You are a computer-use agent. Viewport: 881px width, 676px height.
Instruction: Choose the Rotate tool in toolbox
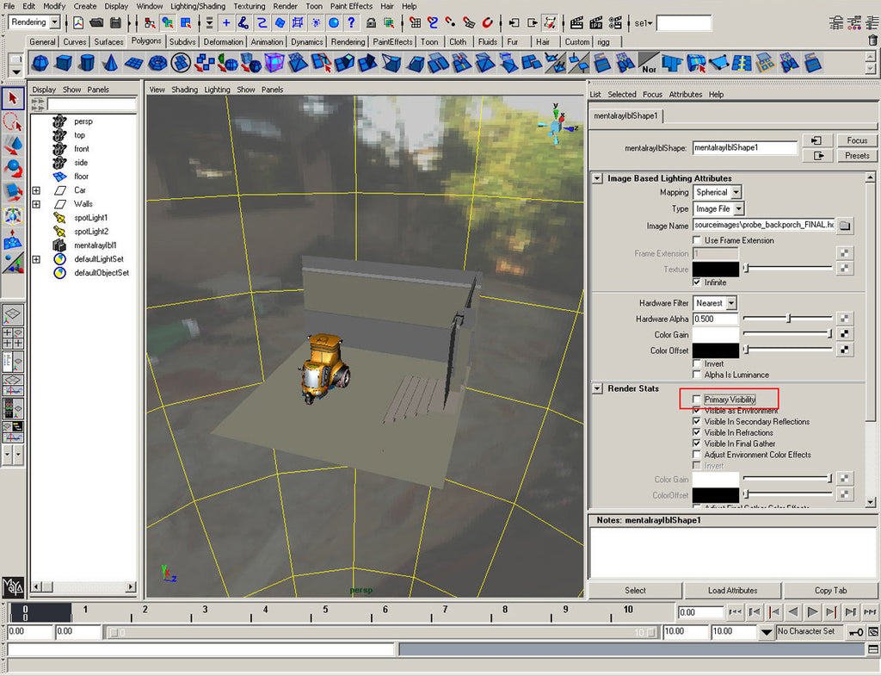(x=13, y=168)
